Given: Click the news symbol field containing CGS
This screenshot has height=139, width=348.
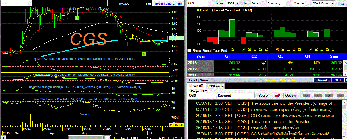Looking at the screenshot, I should (202, 96).
